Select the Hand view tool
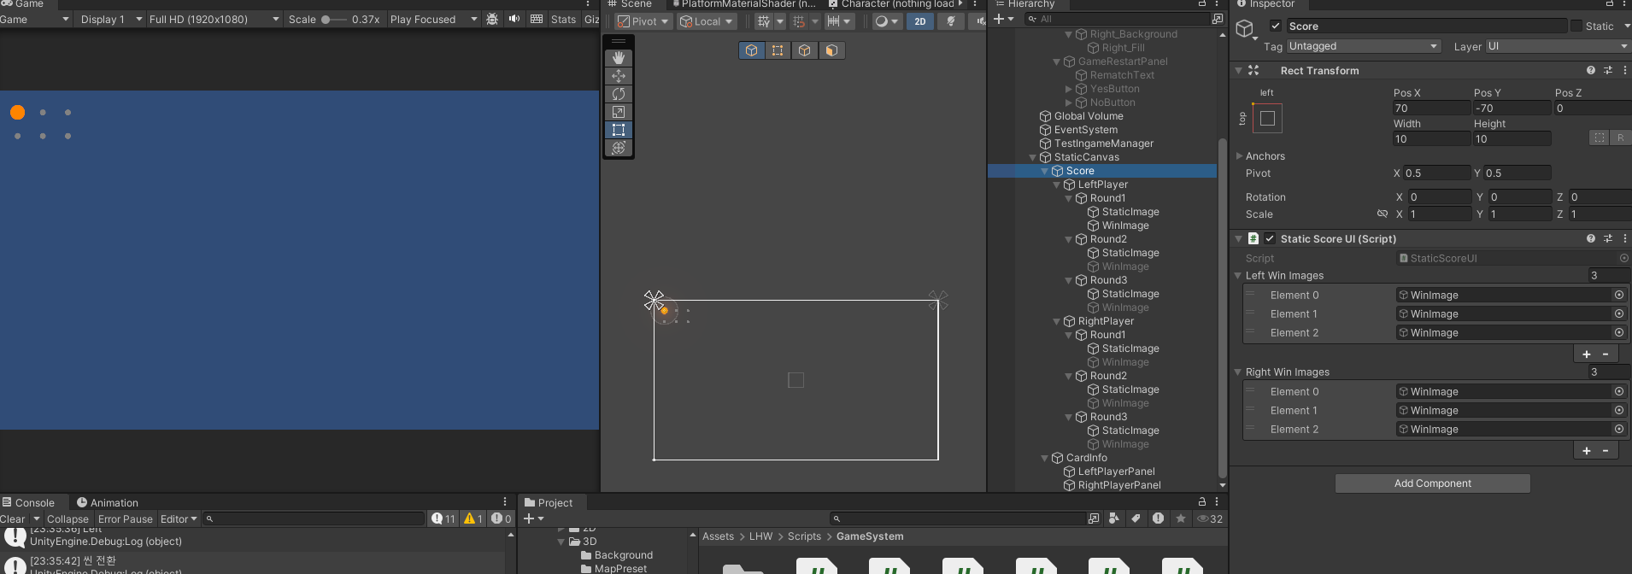The image size is (1632, 574). (619, 58)
